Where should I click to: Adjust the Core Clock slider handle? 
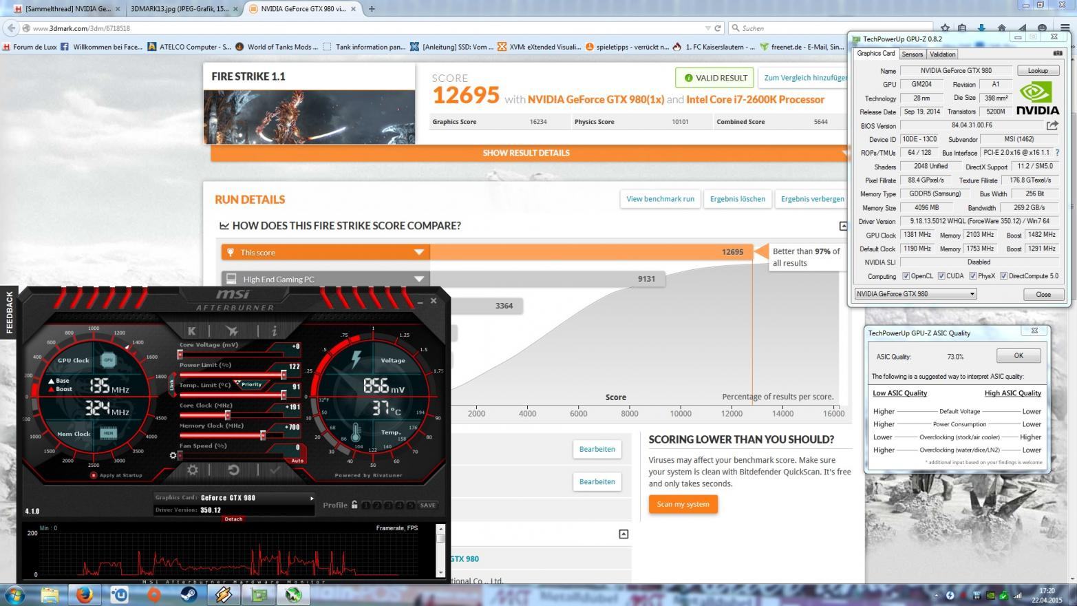227,415
